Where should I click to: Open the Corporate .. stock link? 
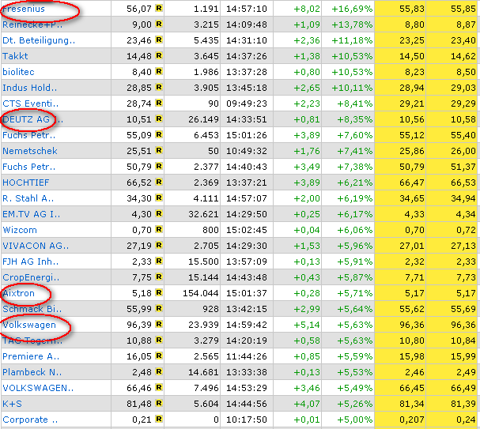[30, 420]
